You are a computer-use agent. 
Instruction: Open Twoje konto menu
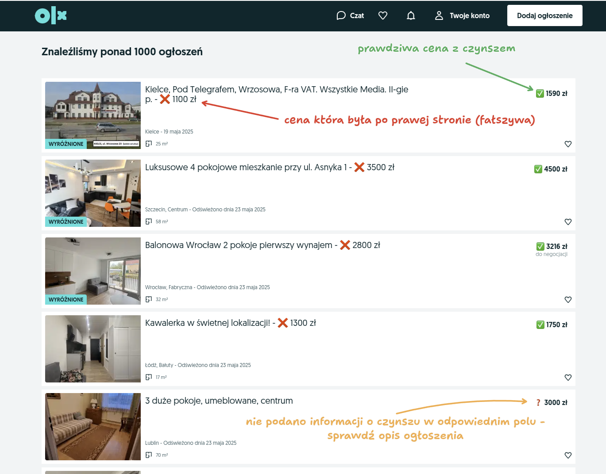point(462,16)
